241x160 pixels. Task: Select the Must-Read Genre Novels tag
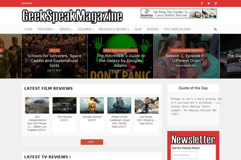tap(120, 50)
